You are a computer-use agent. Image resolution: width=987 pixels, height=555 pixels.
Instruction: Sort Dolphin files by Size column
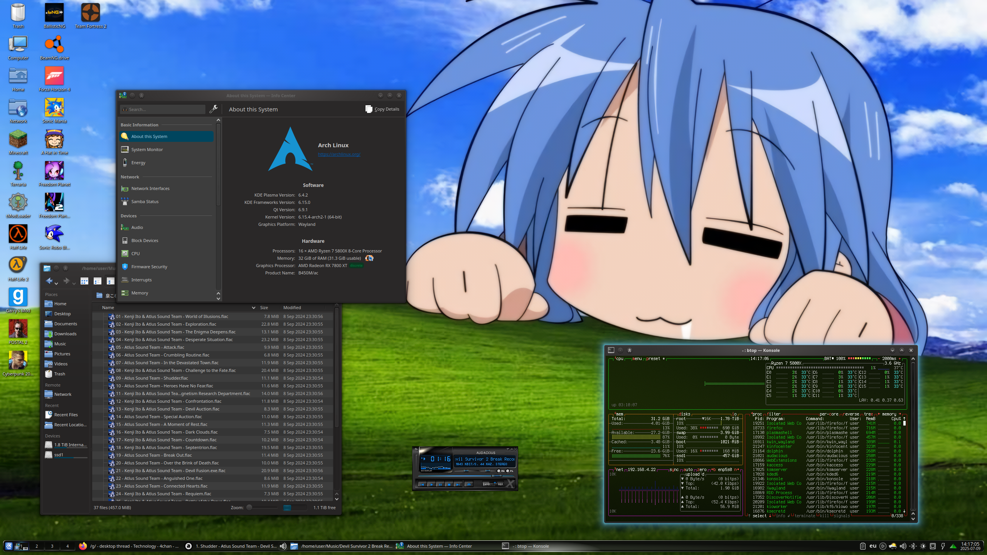click(264, 308)
